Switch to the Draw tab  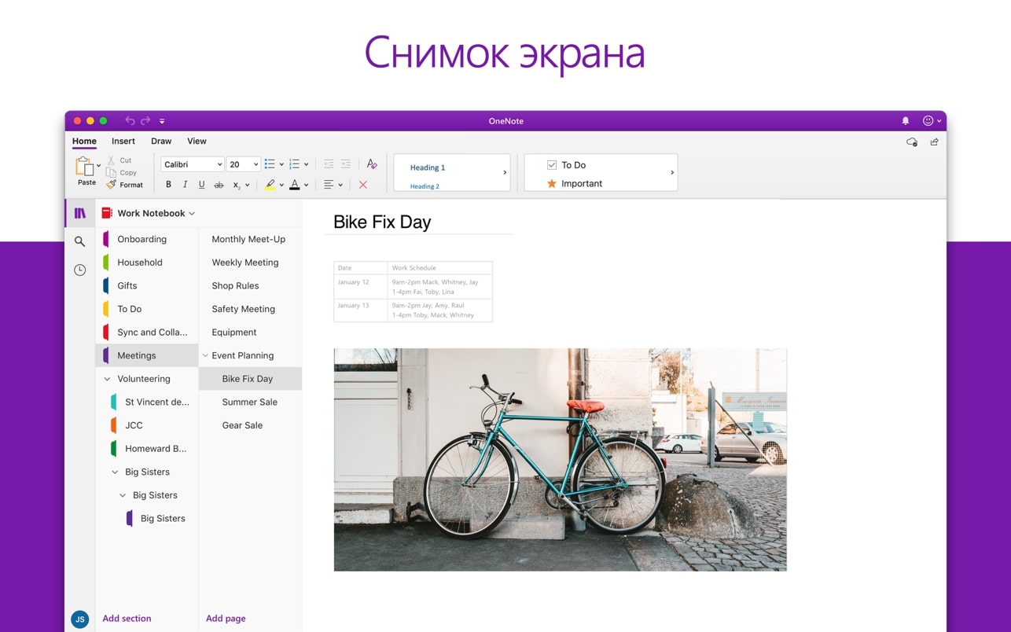pos(160,141)
